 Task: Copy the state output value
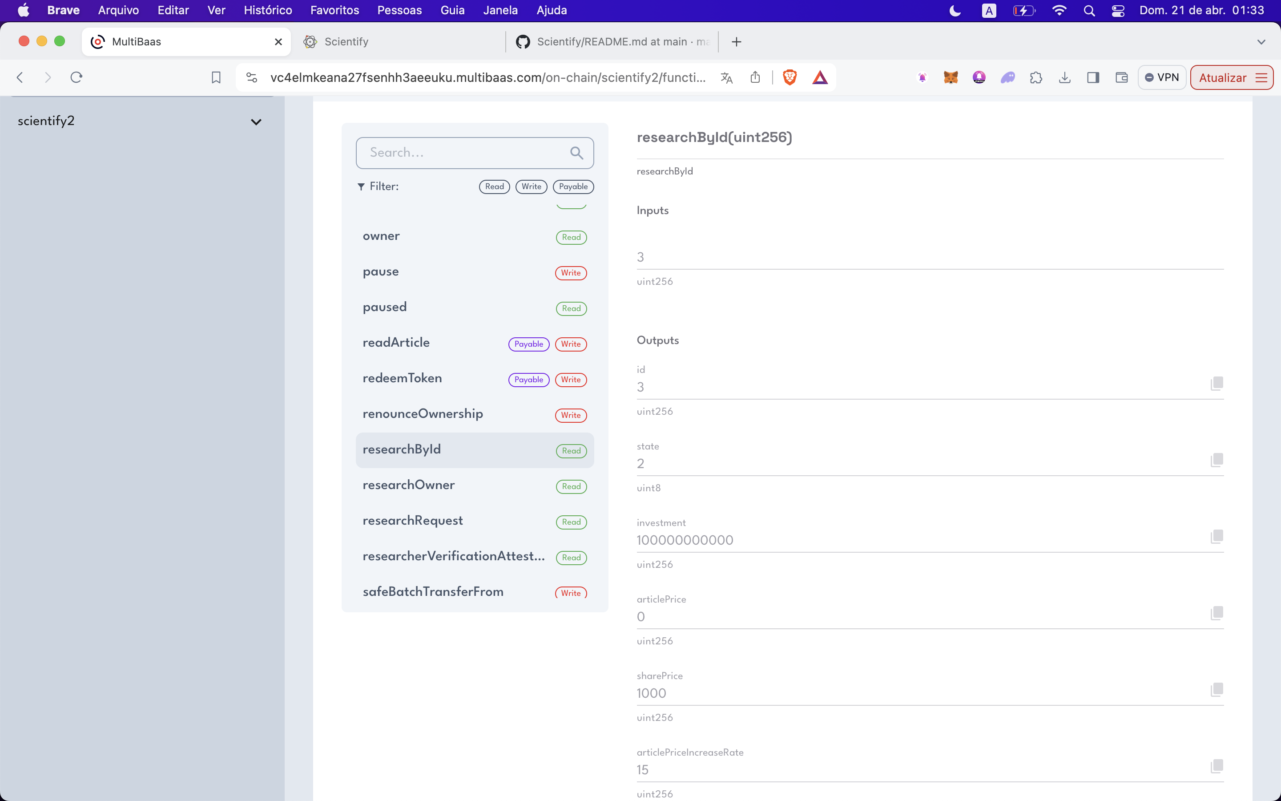pos(1217,460)
